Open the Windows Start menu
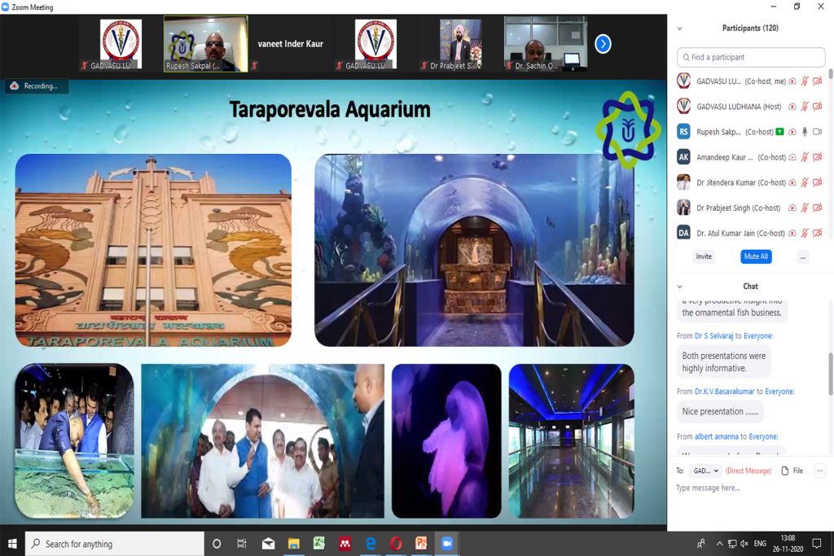Screen dimensions: 834x556 click(12, 543)
